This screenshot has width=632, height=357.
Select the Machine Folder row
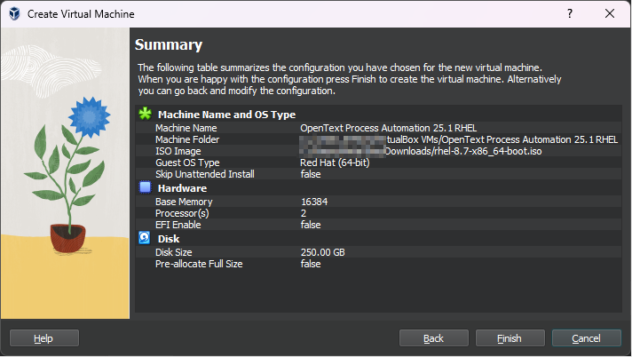[186, 139]
